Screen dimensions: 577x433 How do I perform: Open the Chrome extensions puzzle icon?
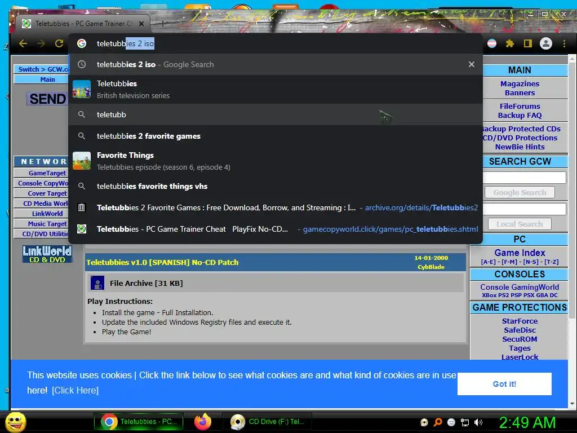pos(509,43)
